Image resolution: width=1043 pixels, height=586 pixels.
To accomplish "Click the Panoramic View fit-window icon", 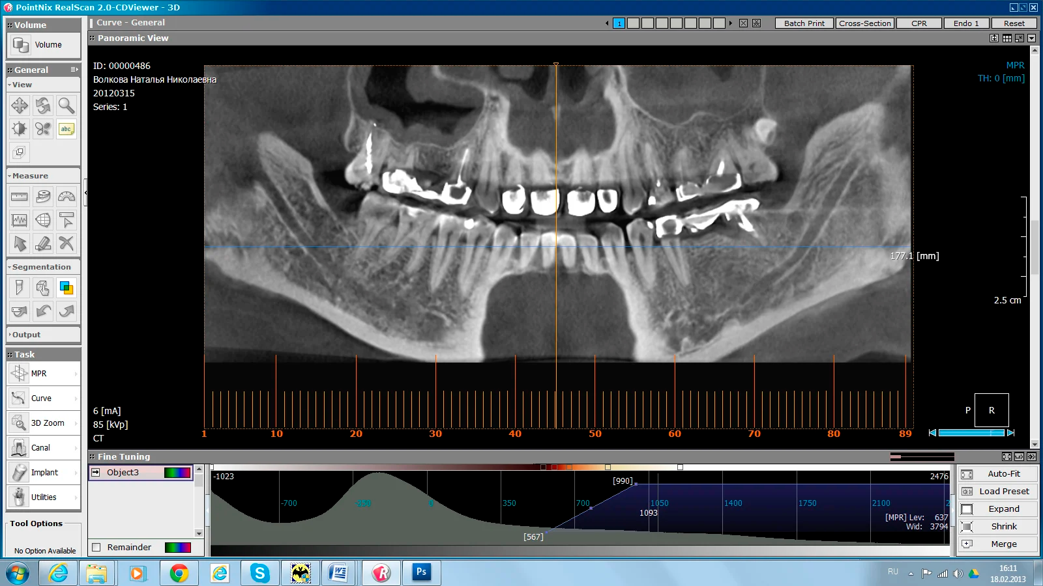I will pos(994,38).
